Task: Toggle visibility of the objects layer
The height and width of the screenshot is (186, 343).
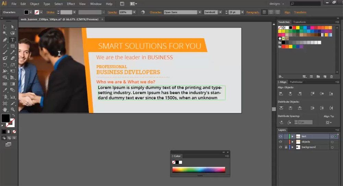Action: [x=281, y=142]
